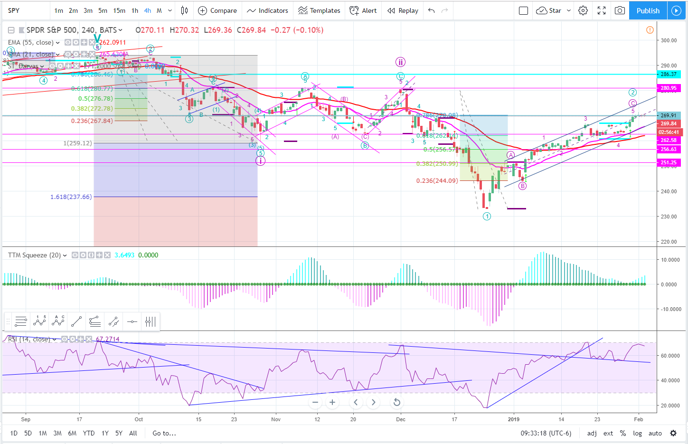
Task: Toggle percent scale
Action: click(623, 433)
